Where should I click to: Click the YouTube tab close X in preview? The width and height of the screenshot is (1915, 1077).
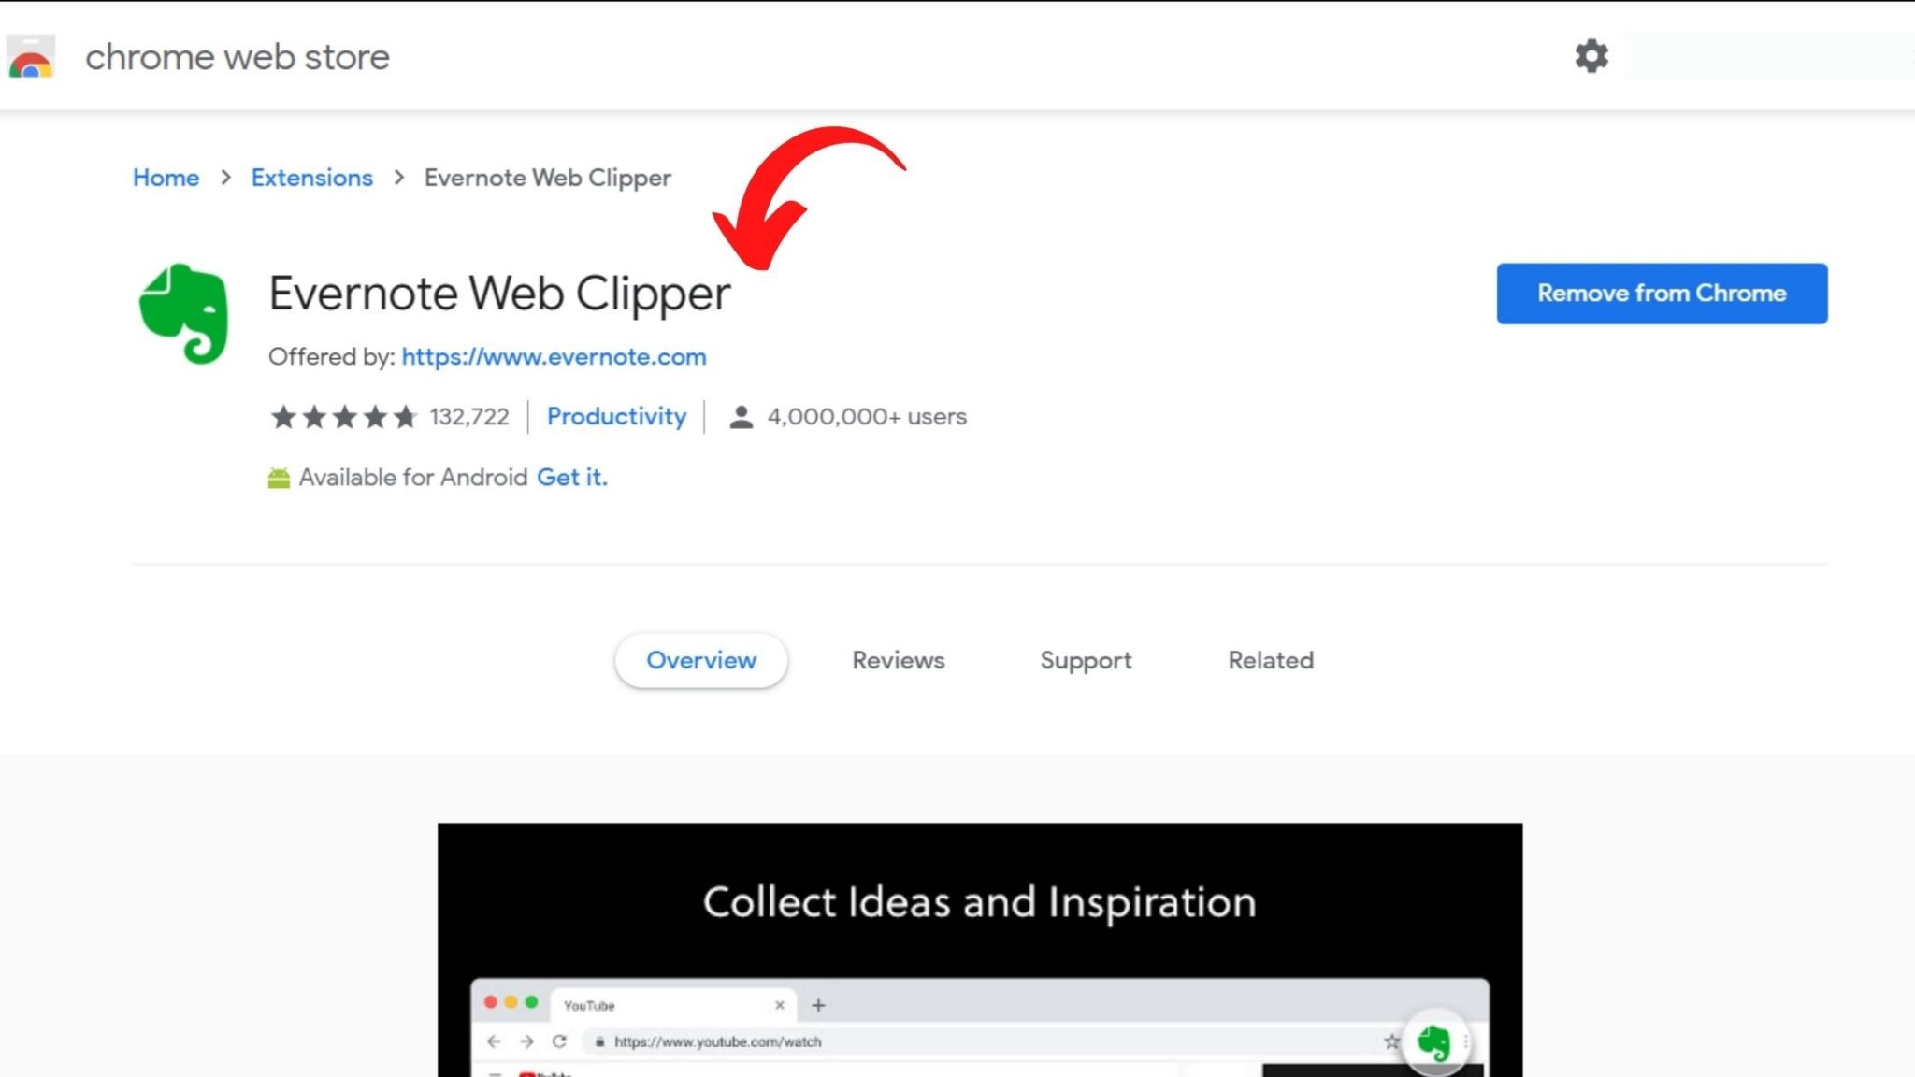(780, 1005)
